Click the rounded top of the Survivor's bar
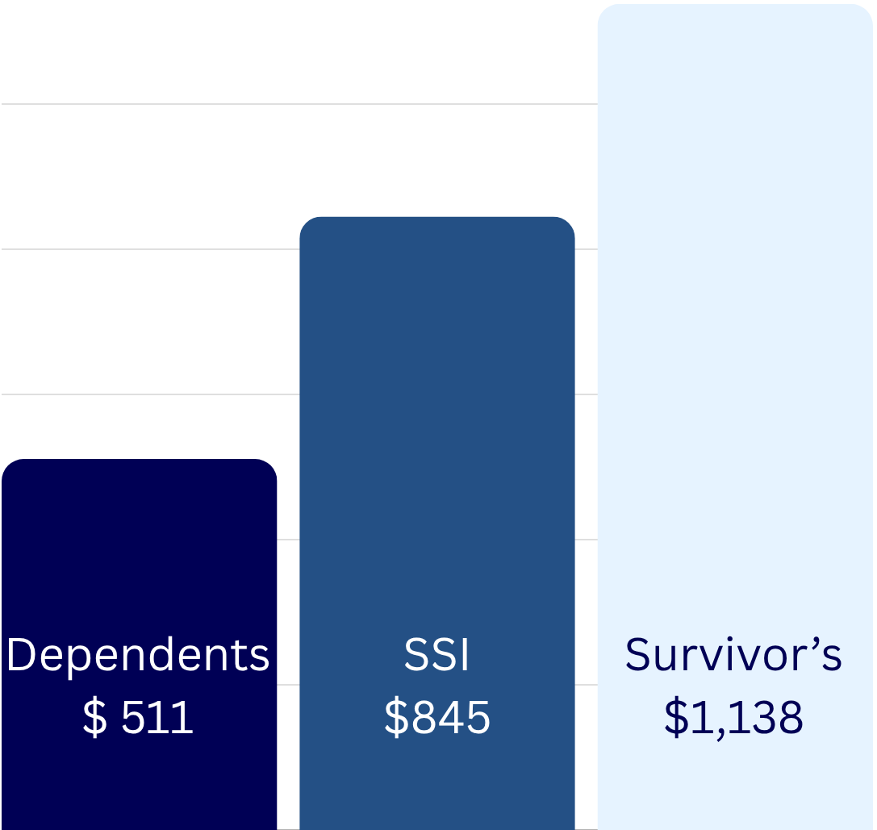 734,7
